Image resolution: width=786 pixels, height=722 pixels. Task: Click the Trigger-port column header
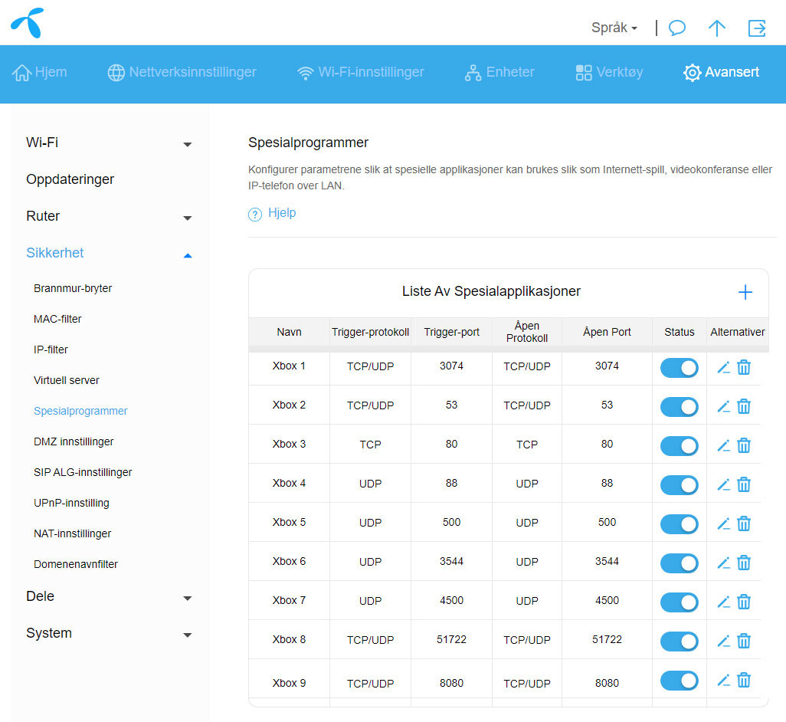[452, 332]
